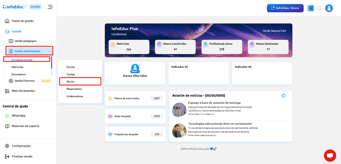Open the red chat support bubble
341x164 pixels.
[x=330, y=156]
